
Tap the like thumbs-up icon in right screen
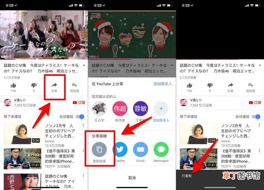pyautogui.click(x=189, y=85)
